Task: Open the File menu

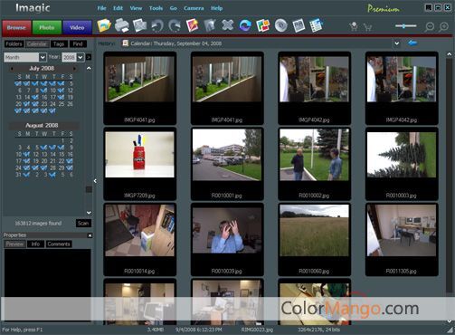Action: (x=101, y=8)
